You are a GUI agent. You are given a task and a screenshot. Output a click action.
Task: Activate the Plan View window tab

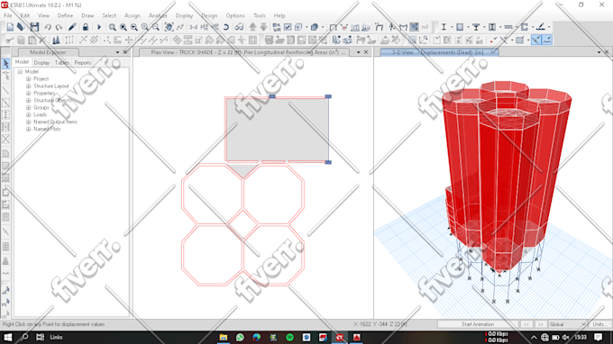tap(244, 52)
